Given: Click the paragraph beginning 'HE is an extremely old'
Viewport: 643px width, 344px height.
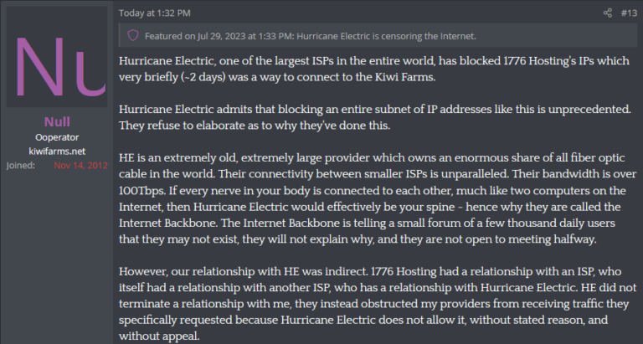Looking at the screenshot, I should (378, 198).
